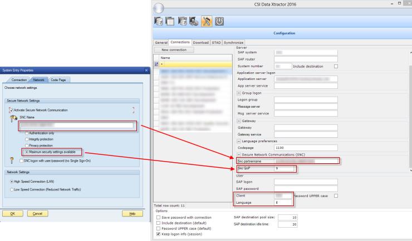Click the database with table toolbar icon
The width and height of the screenshot is (412, 241).
pyautogui.click(x=183, y=21)
